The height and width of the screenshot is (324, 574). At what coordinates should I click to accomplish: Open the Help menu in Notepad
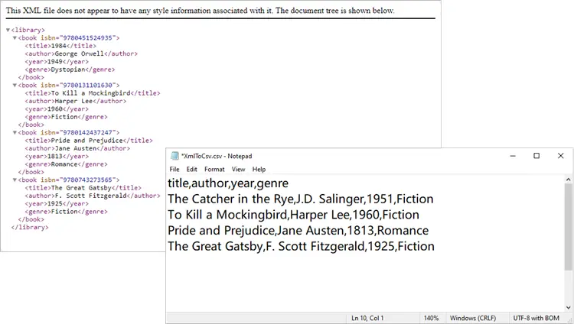[259, 169]
